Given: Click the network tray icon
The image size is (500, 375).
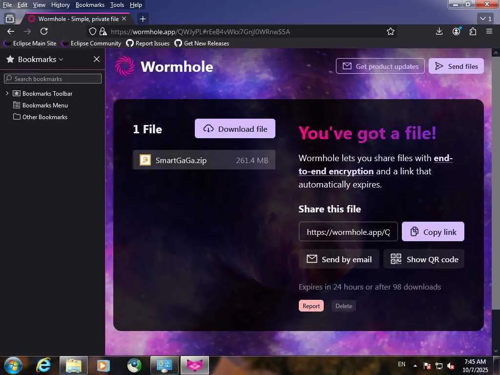Looking at the screenshot, I should coord(439,366).
